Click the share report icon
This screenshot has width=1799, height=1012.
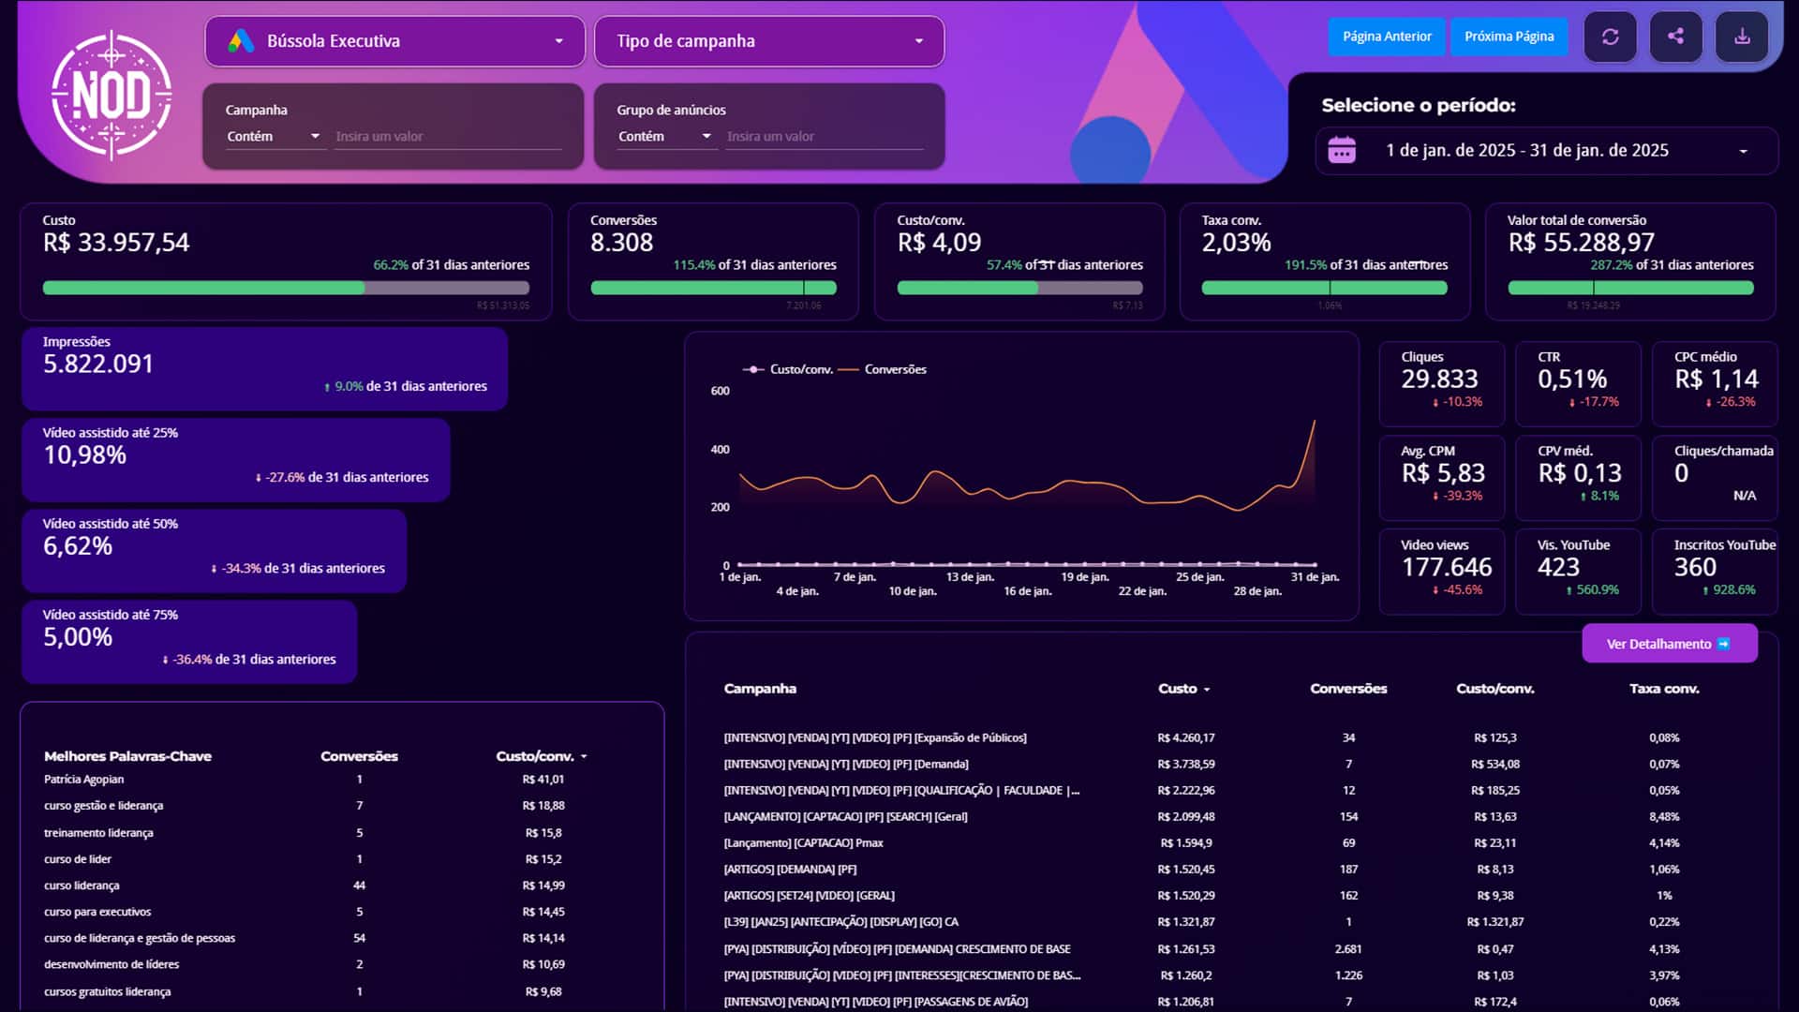1675,37
